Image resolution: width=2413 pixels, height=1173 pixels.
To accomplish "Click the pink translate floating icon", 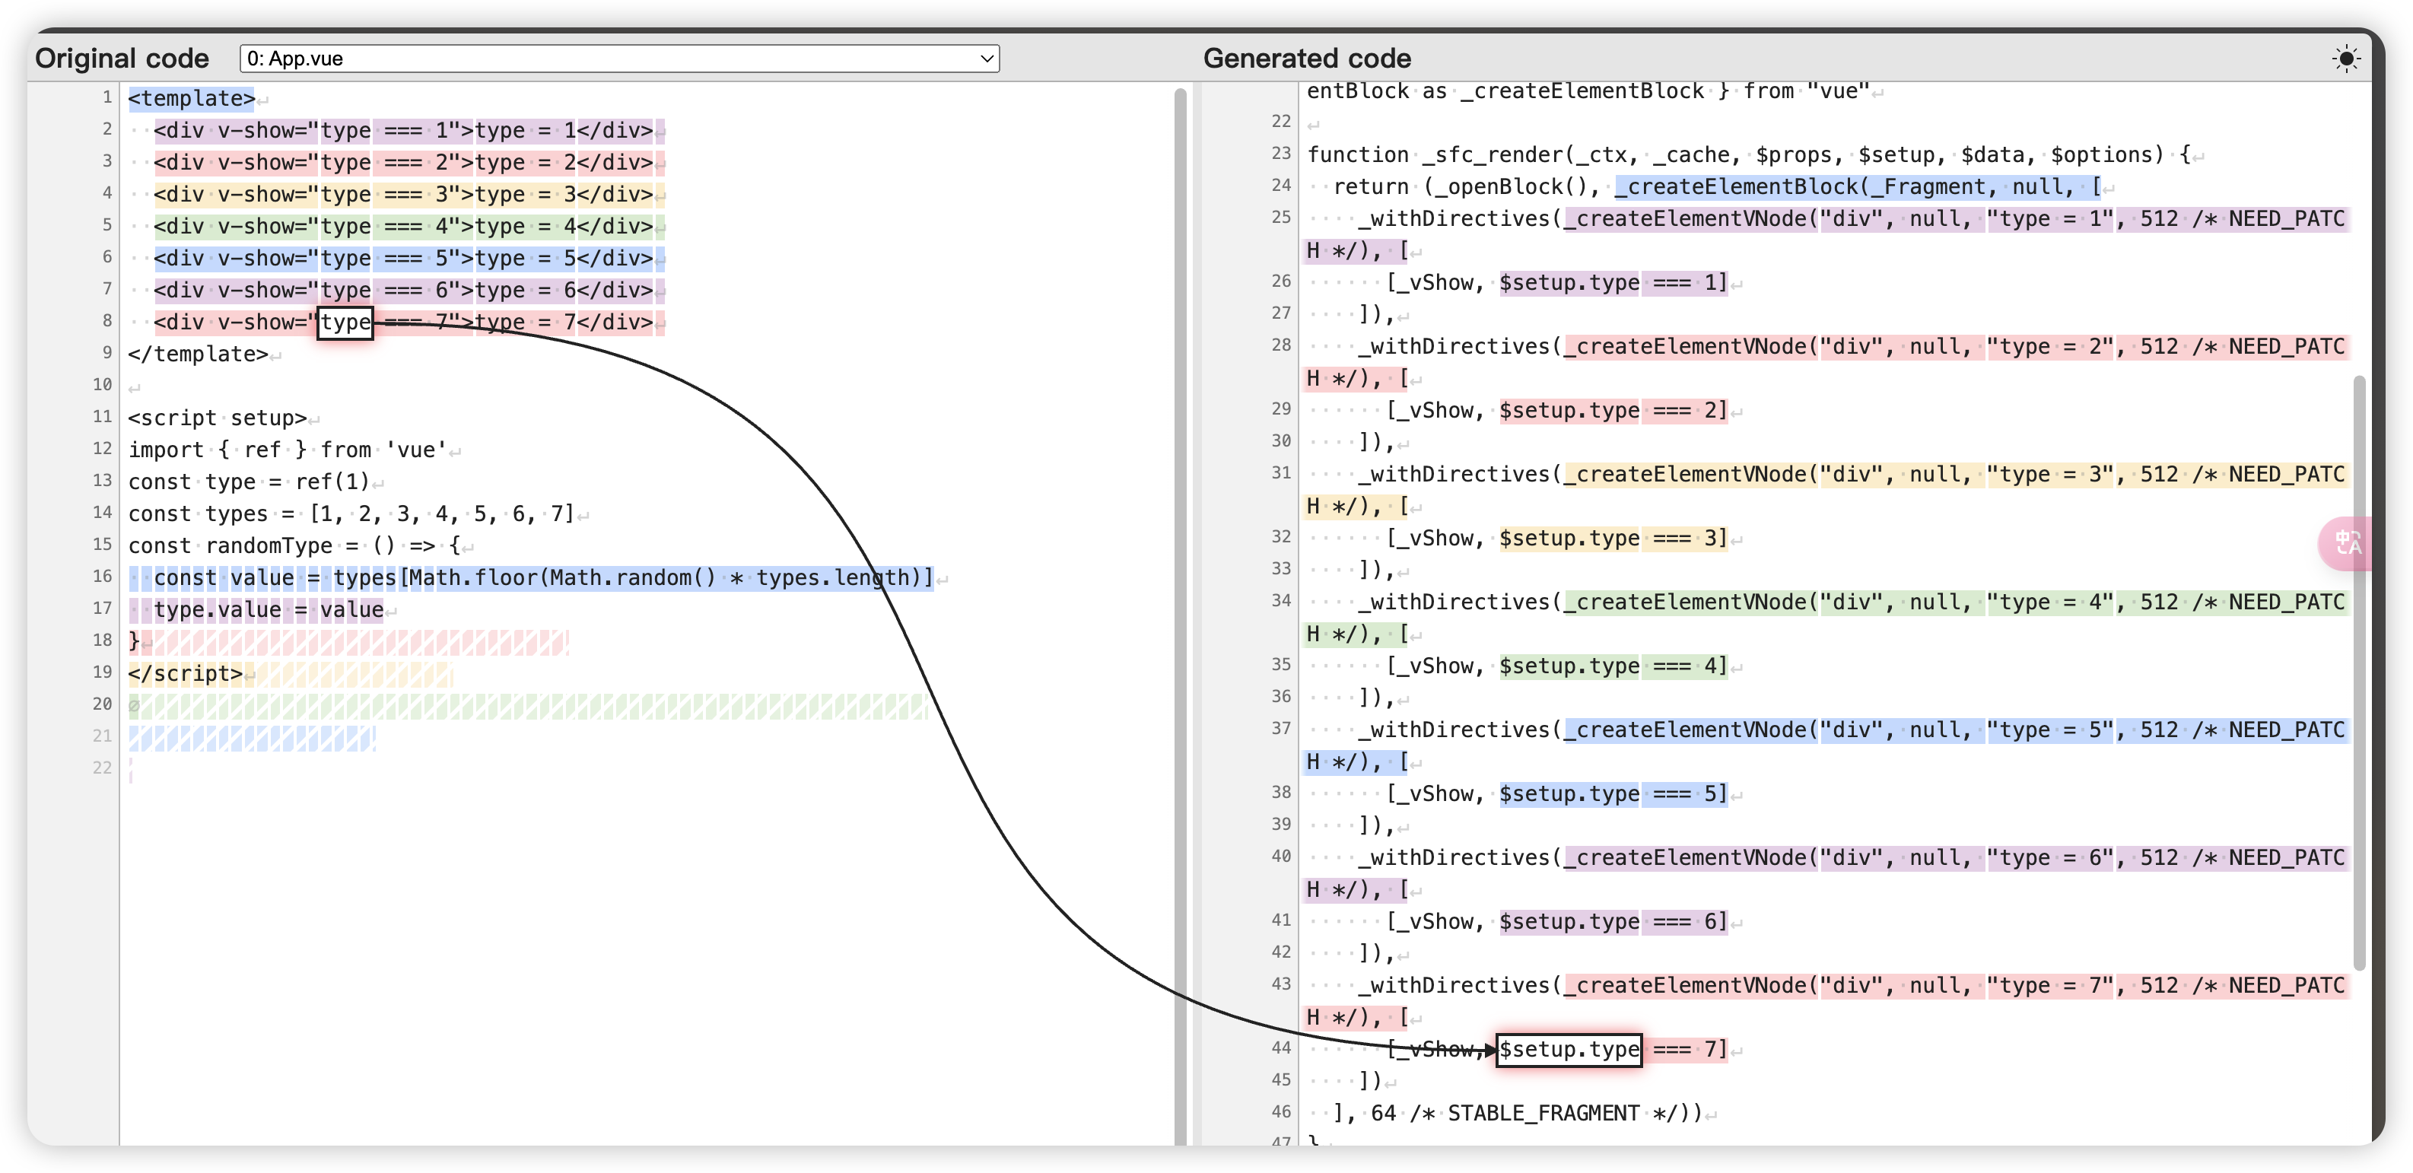I will point(2348,542).
